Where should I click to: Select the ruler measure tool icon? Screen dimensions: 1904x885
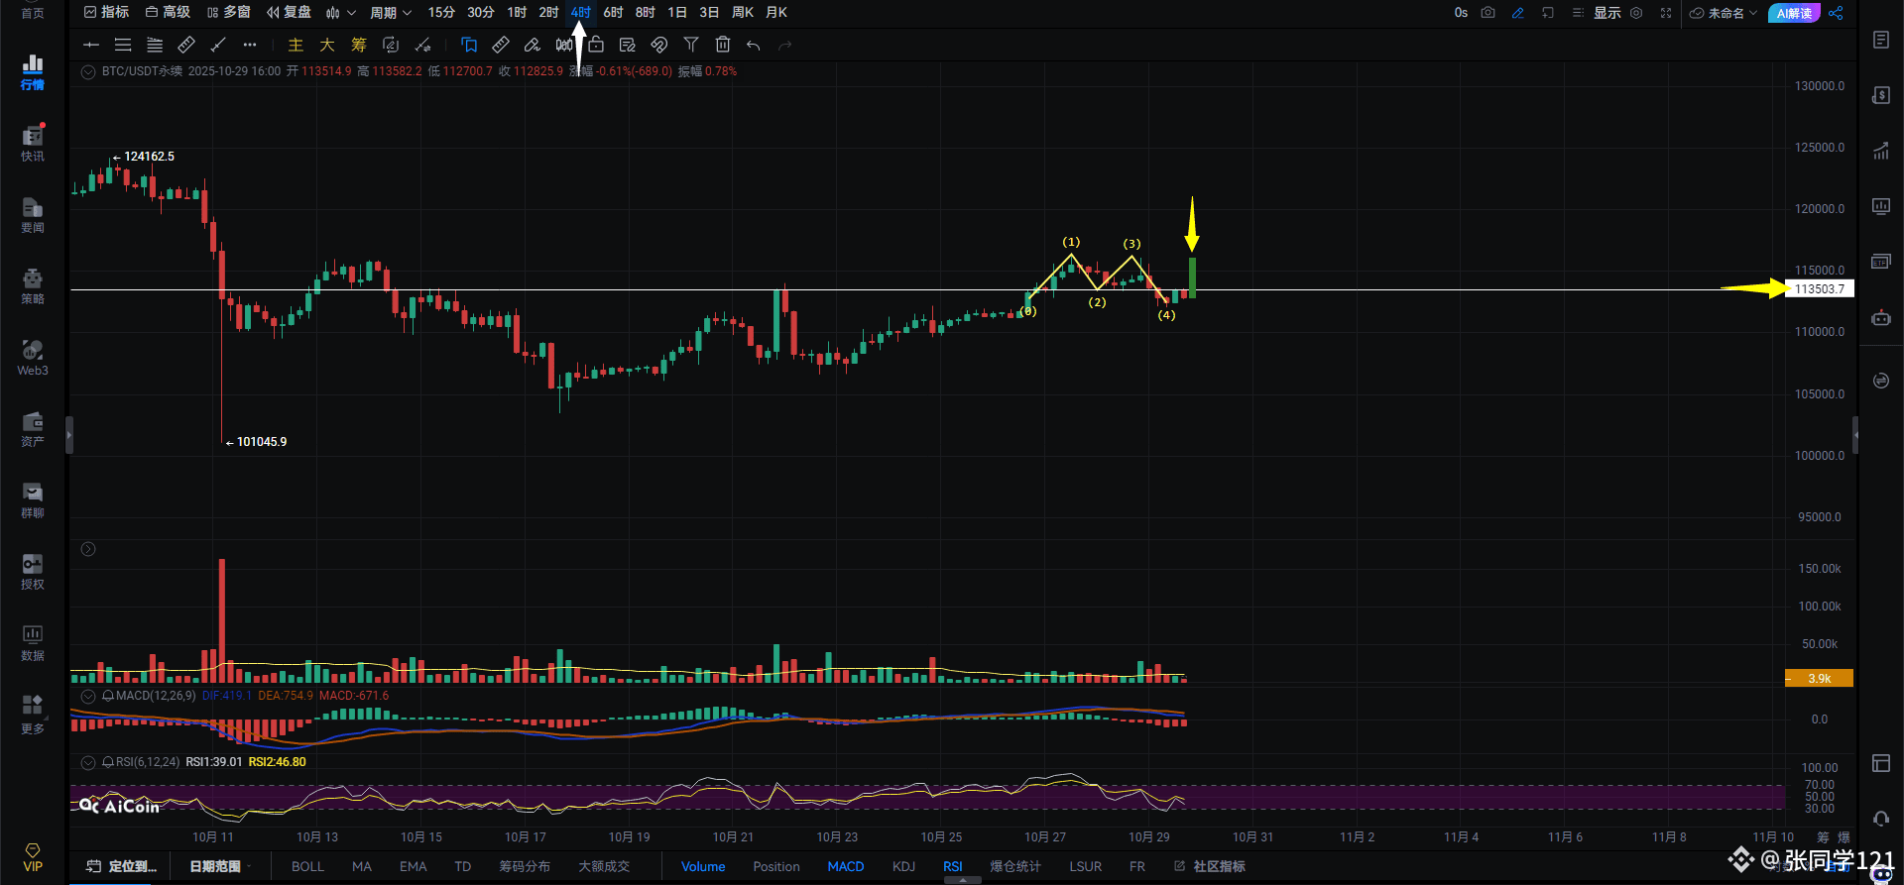coord(501,45)
